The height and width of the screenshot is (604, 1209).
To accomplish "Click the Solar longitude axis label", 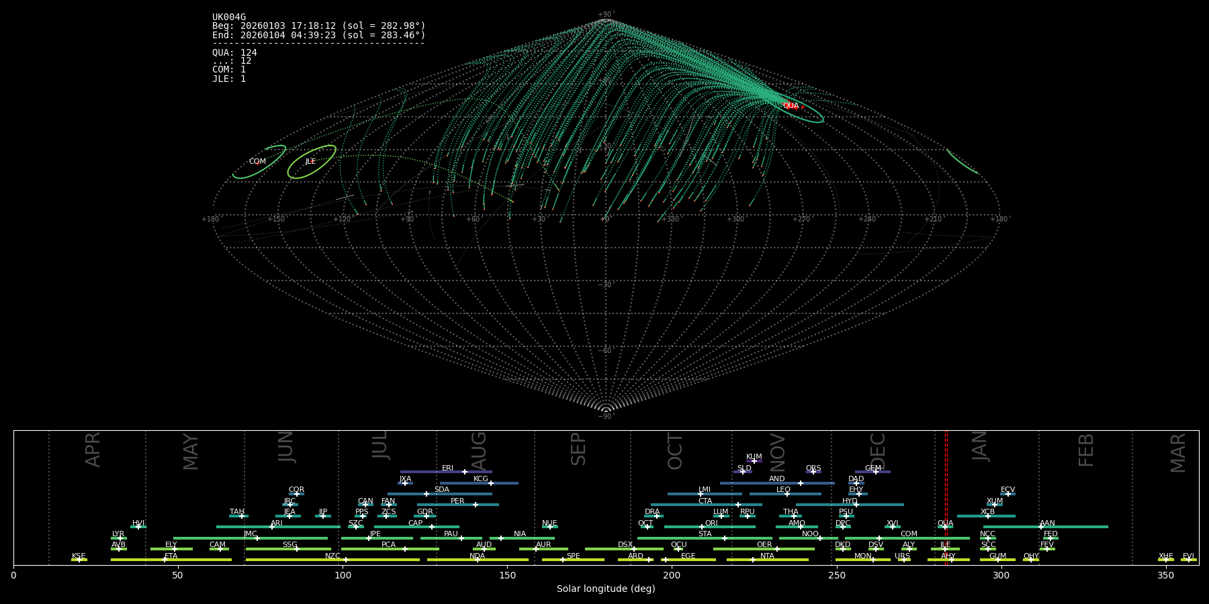I will tap(606, 589).
